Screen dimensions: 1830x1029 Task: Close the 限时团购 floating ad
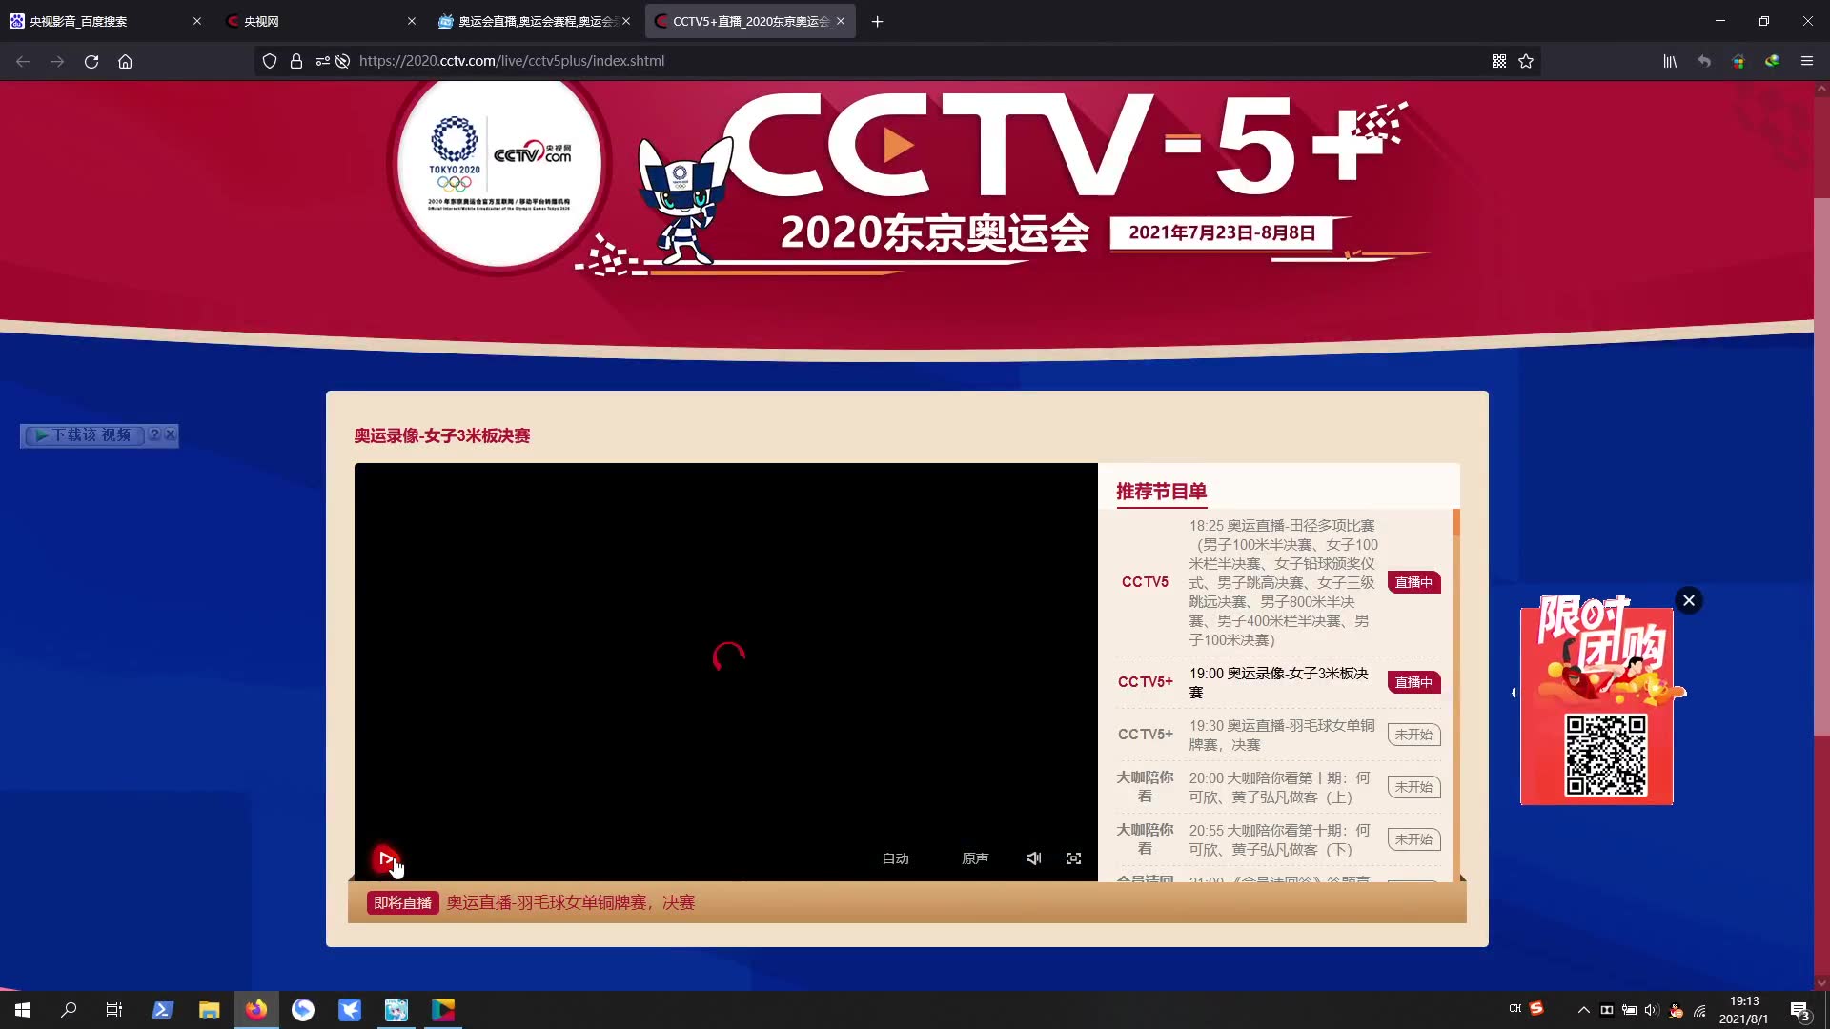pyautogui.click(x=1689, y=600)
